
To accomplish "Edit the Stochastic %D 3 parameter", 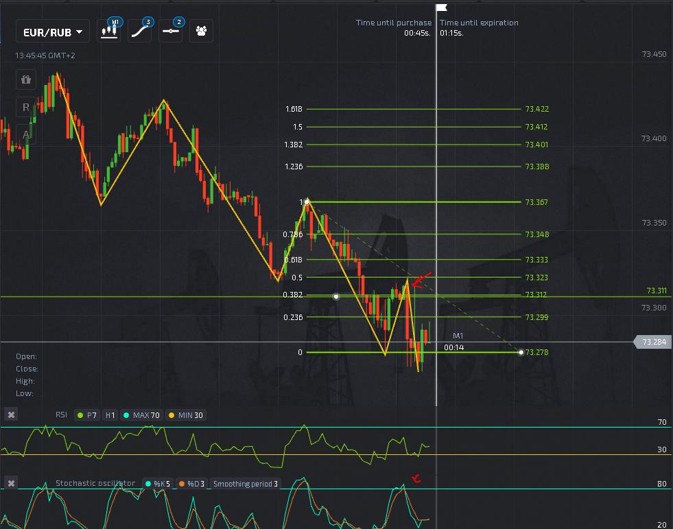I will [191, 484].
